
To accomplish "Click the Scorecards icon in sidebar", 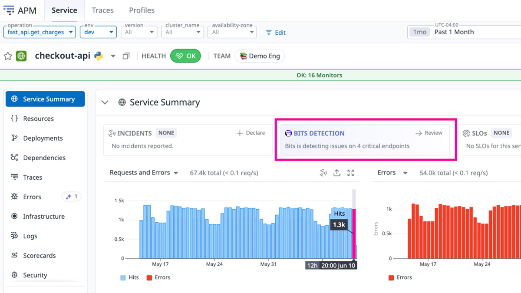I will pyautogui.click(x=14, y=255).
